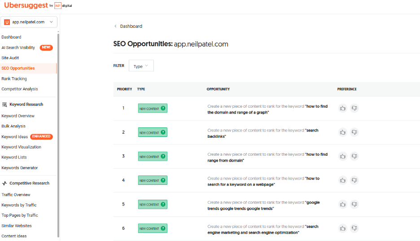Image resolution: width=420 pixels, height=241 pixels.
Task: Click the OPPORTUNITY column header
Action: point(218,89)
